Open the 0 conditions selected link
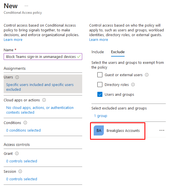The image size is (170, 187). click(24, 130)
